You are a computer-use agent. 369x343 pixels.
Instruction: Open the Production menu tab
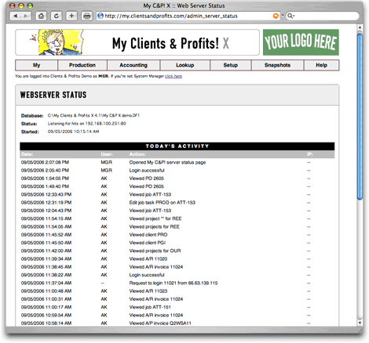[x=82, y=65]
